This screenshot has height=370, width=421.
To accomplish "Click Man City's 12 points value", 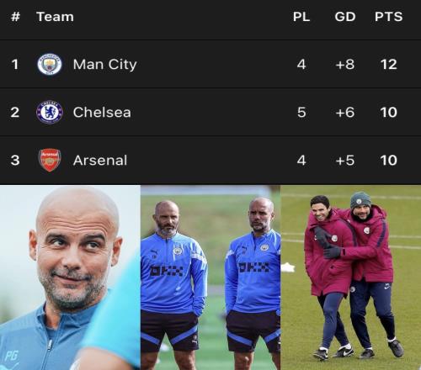I will 389,65.
